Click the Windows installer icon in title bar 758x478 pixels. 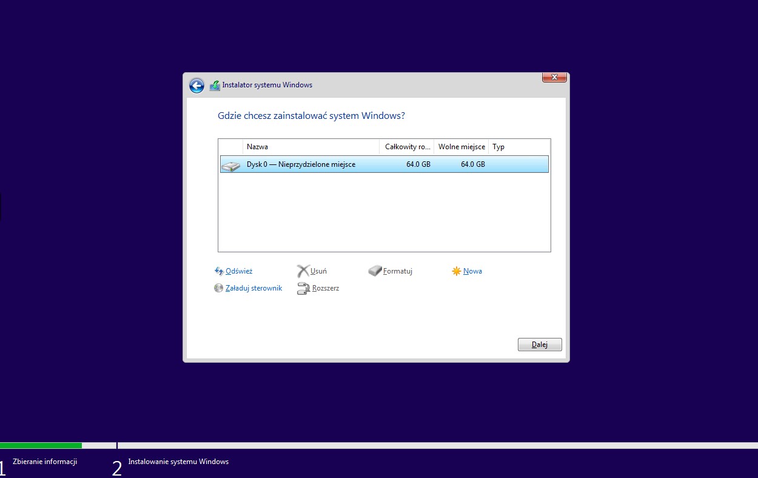[x=215, y=86]
